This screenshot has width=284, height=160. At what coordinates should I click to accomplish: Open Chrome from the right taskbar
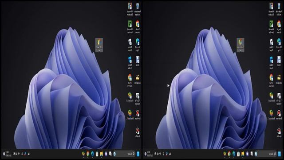click(x=229, y=154)
